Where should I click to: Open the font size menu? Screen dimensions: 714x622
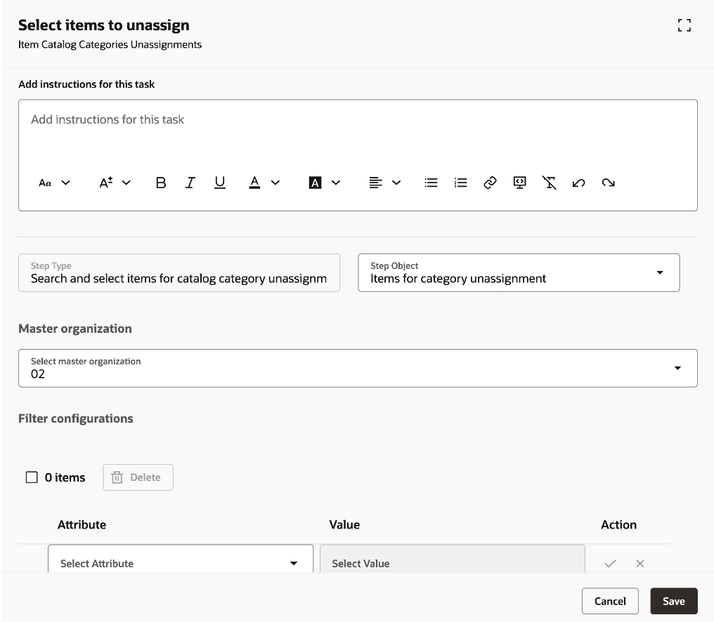point(125,183)
